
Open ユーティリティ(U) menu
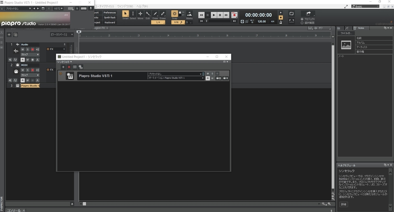(x=104, y=6)
